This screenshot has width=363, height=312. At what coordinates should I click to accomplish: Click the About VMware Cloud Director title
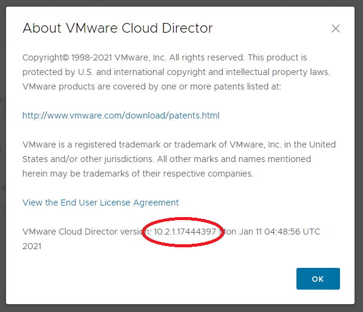coord(117,28)
